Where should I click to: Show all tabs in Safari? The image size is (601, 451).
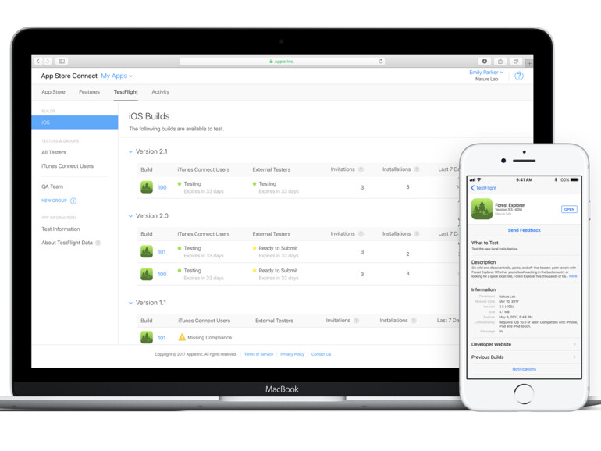pos(516,62)
